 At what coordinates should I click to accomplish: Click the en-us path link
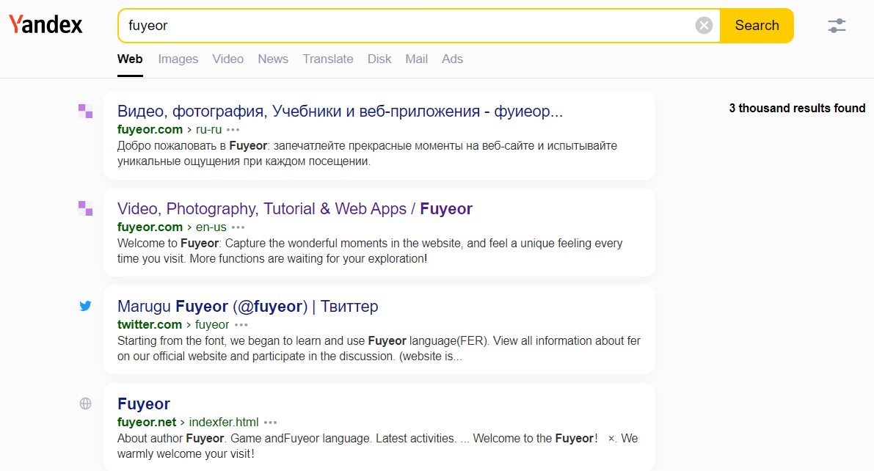tap(211, 227)
